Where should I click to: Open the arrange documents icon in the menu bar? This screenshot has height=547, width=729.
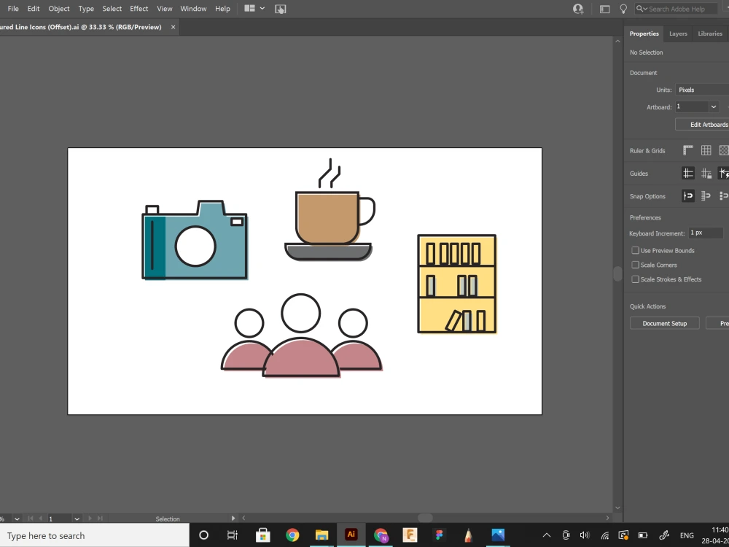[x=249, y=8]
